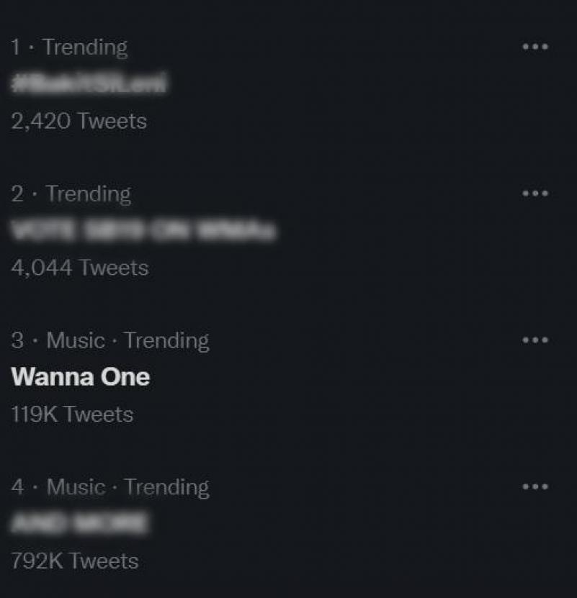This screenshot has width=577, height=598.
Task: Click the 4,044 Tweets count
Action: pos(79,268)
